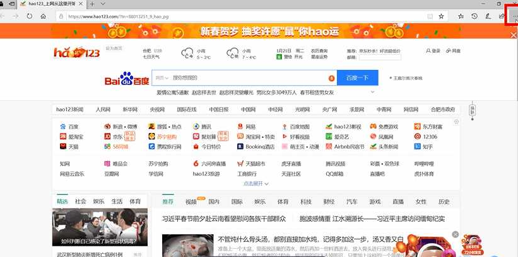Open browsing History icon

click(x=474, y=16)
